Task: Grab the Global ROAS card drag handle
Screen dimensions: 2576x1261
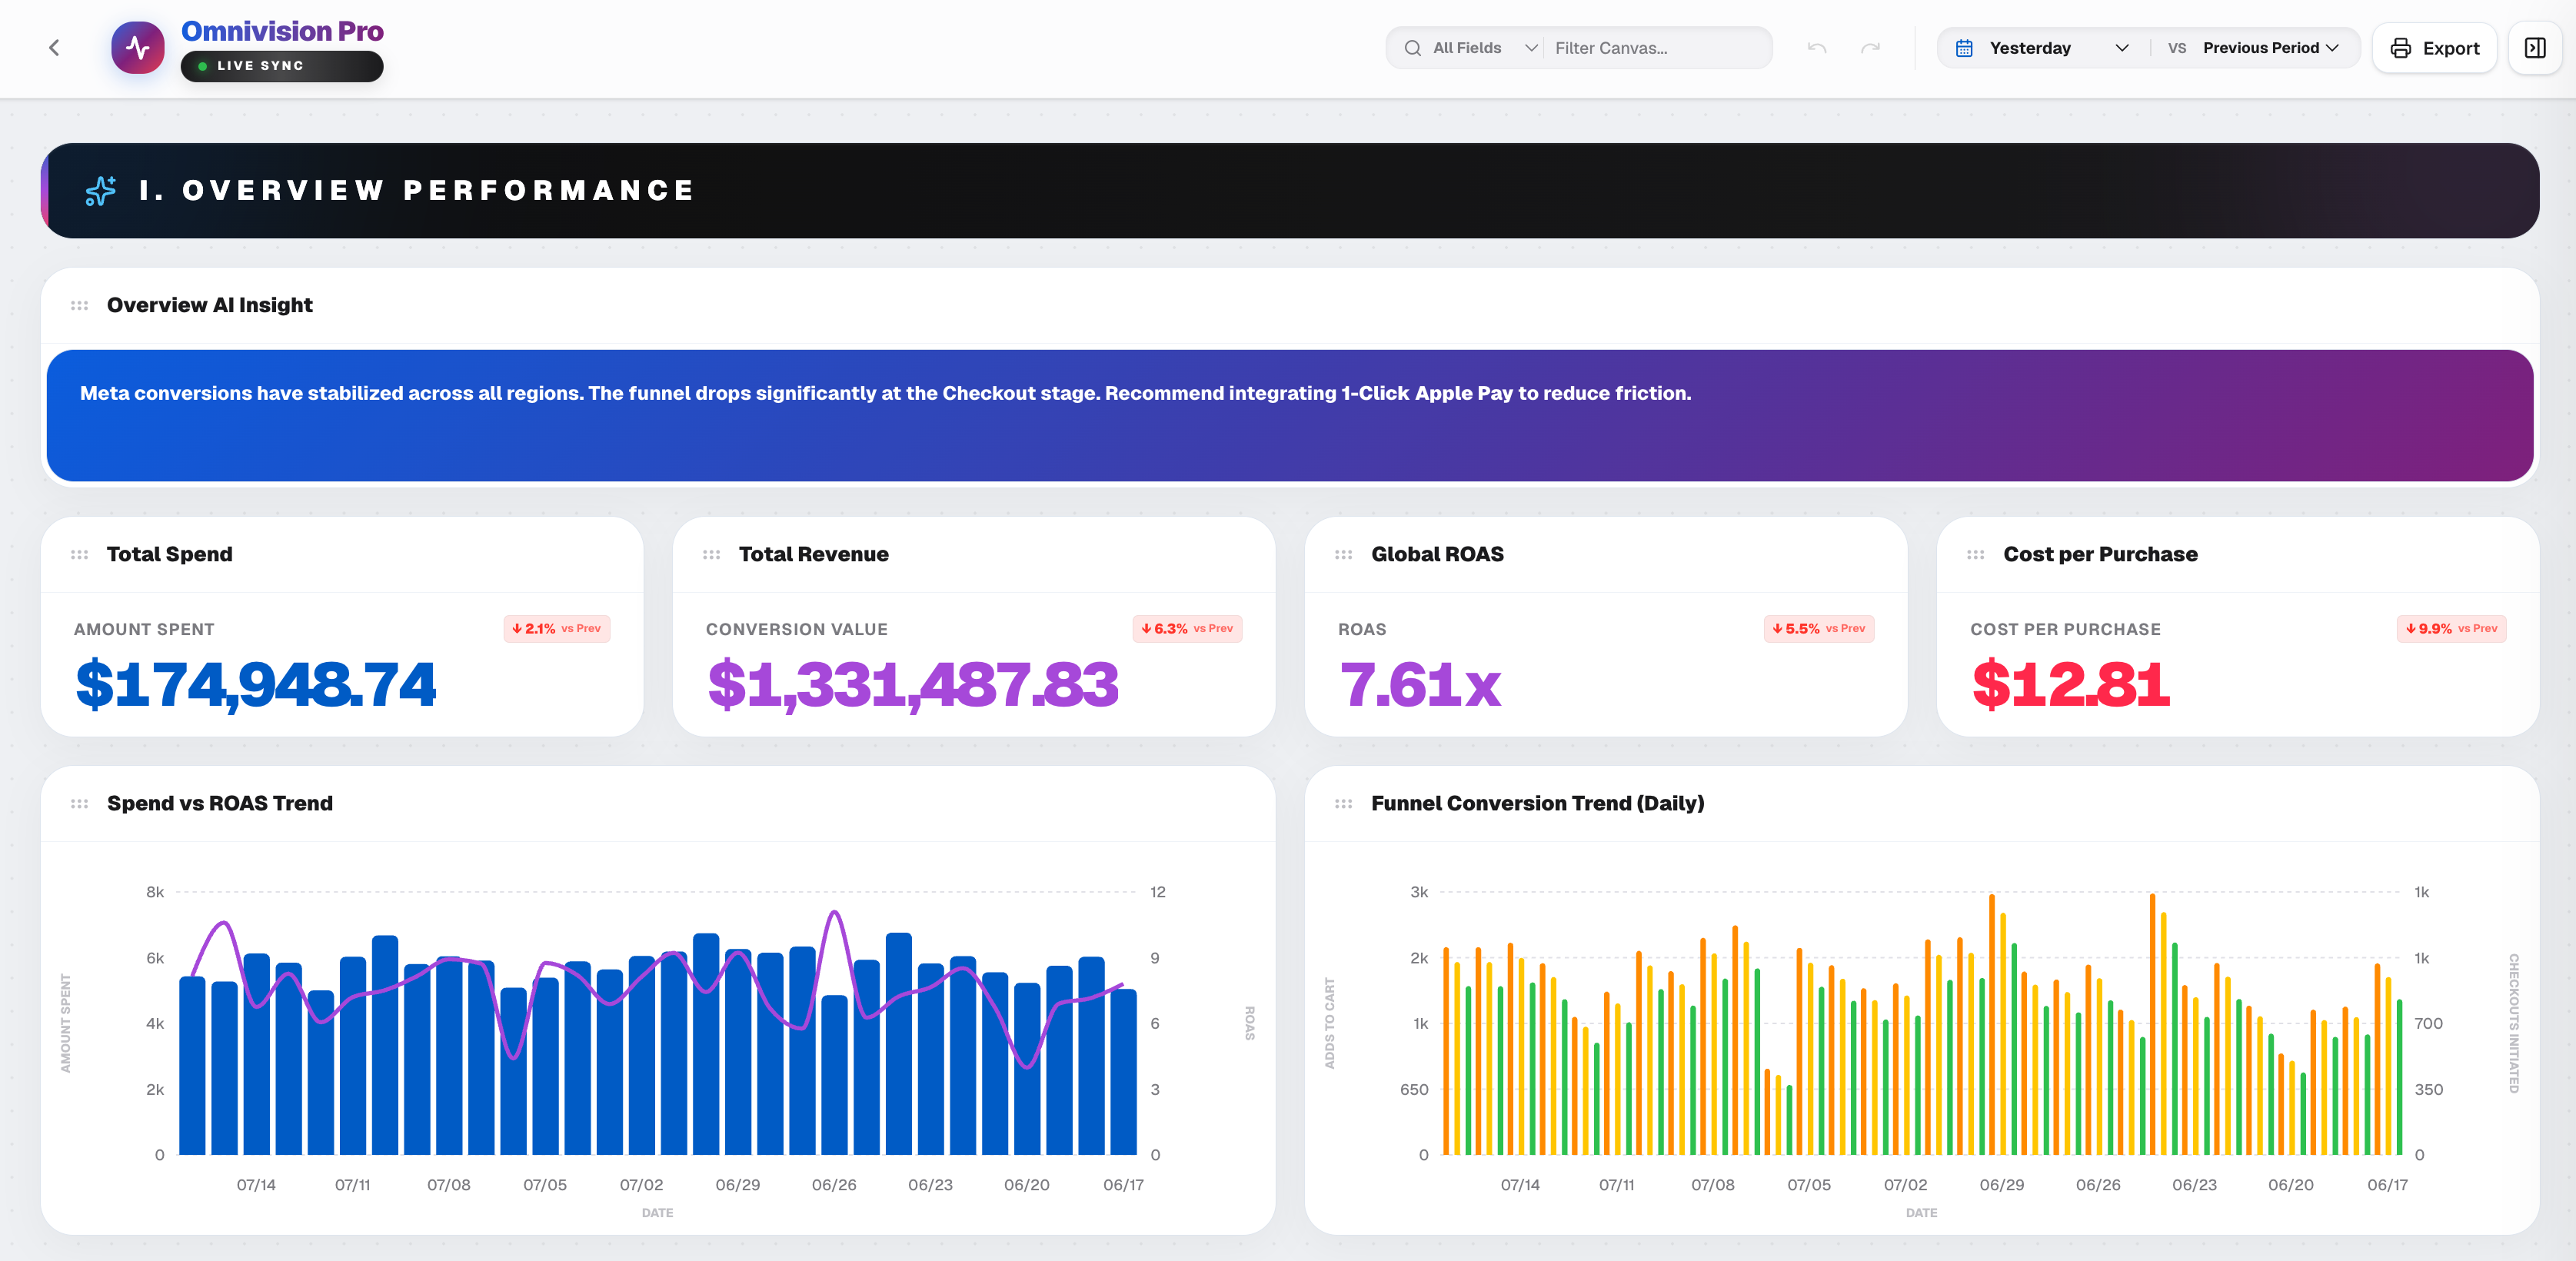Action: pos(1344,554)
